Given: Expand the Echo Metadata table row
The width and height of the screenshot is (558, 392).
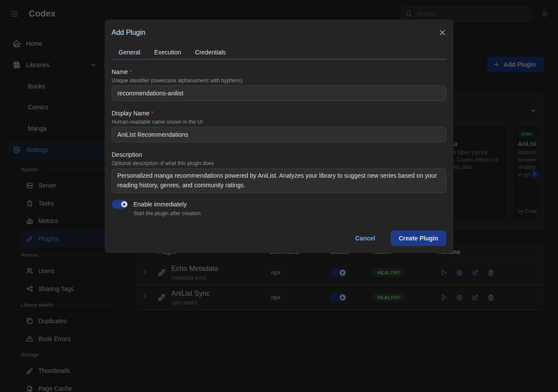Looking at the screenshot, I should 144,272.
